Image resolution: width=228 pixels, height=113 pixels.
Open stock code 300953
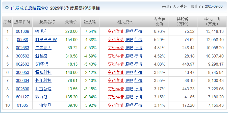click(22, 72)
